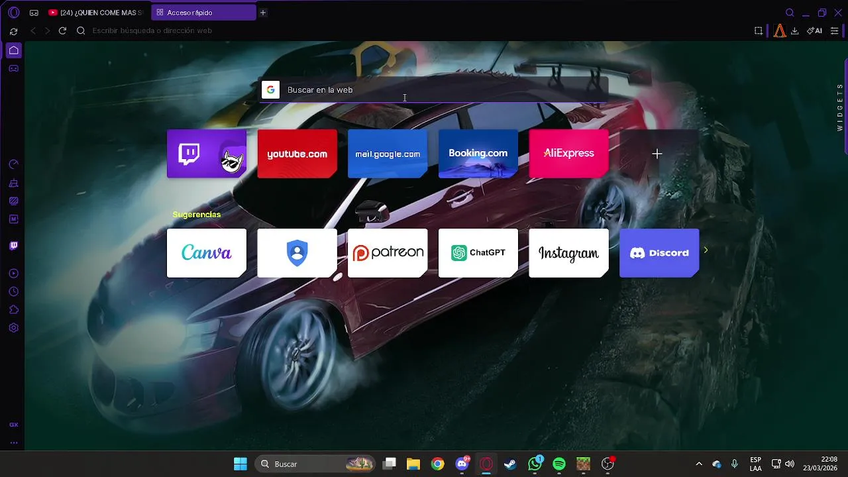Open the AI assistant button
The image size is (848, 477).
click(x=814, y=30)
